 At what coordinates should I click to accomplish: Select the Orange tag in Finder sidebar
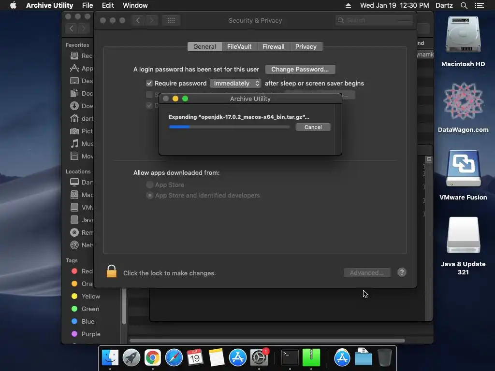82,284
